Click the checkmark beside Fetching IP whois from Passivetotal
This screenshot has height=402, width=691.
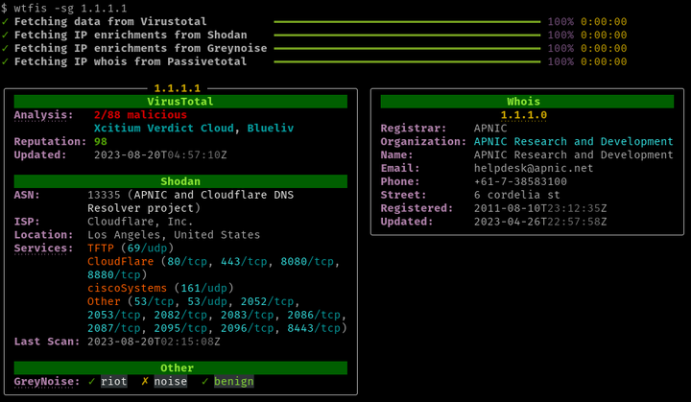(5, 61)
